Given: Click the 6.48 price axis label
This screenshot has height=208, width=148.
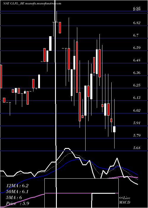Looking at the screenshot, I should click(x=137, y=60).
